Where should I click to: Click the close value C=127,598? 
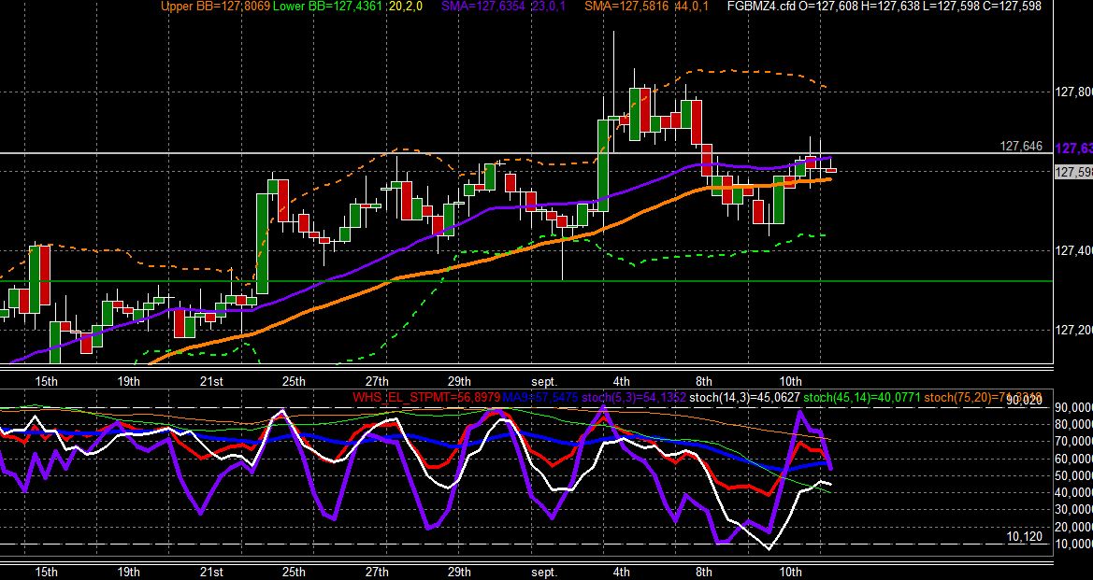click(1011, 7)
